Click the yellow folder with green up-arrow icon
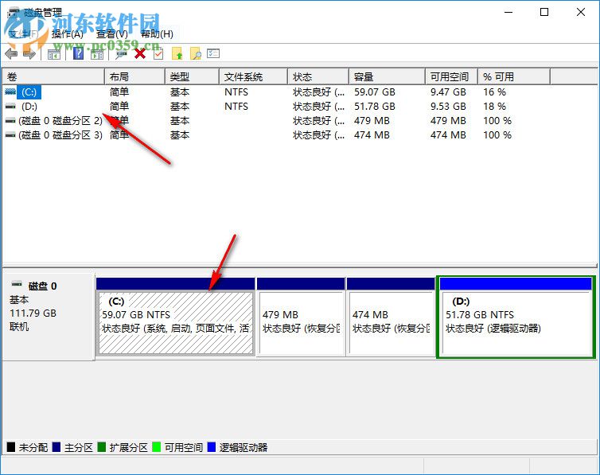 point(177,54)
